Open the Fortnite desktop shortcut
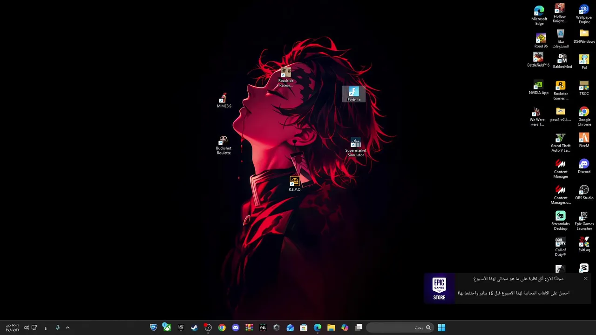 click(x=354, y=94)
